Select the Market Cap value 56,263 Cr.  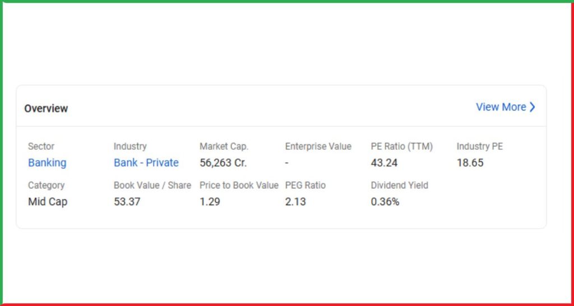click(x=223, y=163)
